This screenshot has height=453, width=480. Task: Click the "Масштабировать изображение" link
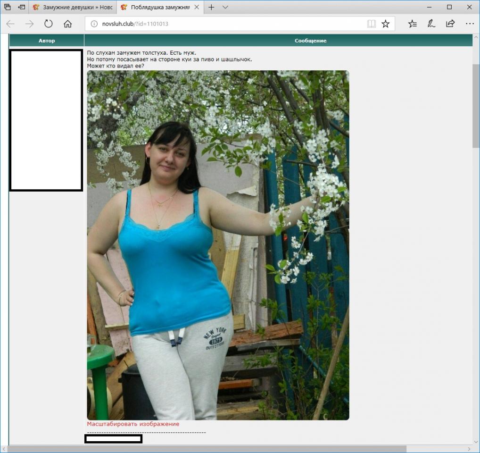(133, 424)
